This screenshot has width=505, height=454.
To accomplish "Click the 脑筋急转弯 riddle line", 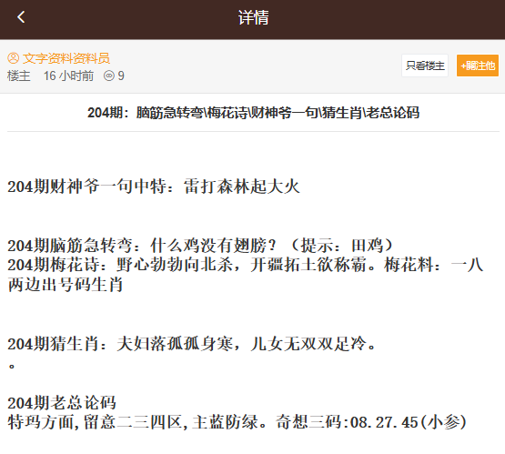I will [x=200, y=246].
